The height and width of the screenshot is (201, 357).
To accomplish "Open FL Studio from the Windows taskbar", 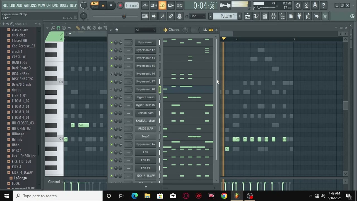I will point(237,196).
